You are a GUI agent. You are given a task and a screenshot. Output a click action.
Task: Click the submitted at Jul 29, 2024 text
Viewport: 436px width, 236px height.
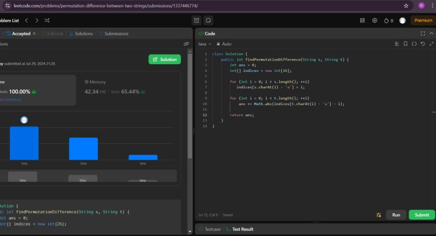[29, 64]
